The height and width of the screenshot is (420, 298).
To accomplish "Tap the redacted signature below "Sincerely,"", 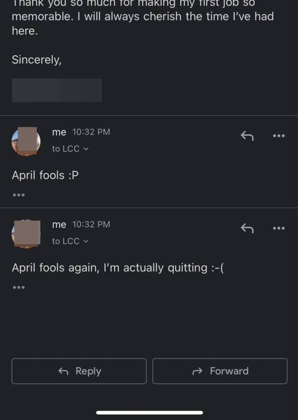I will pyautogui.click(x=57, y=90).
